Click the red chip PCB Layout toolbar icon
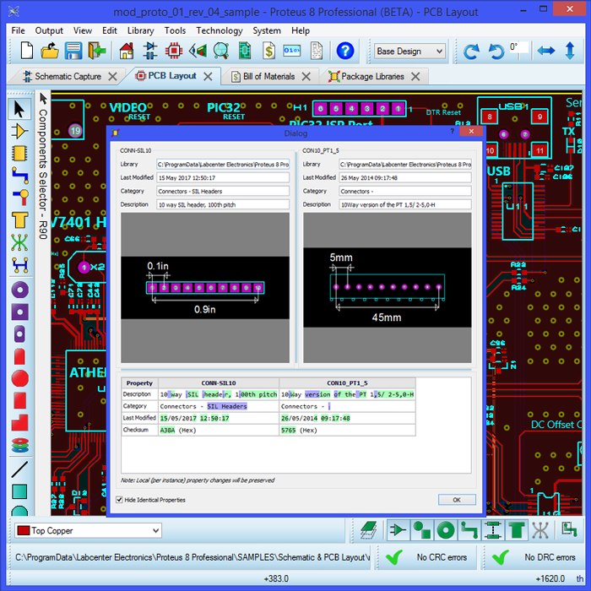The image size is (591, 591). (174, 51)
